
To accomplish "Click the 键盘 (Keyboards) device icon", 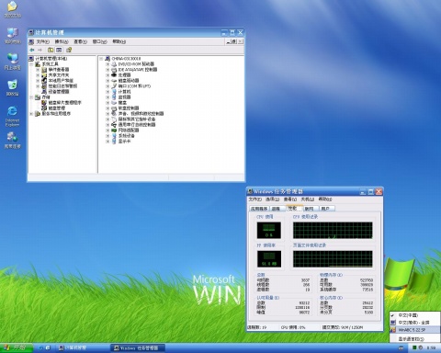I will pyautogui.click(x=114, y=103).
